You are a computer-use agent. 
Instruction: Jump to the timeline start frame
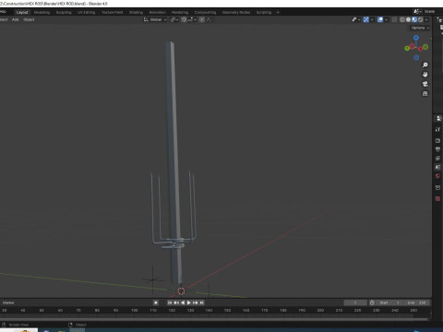click(170, 302)
